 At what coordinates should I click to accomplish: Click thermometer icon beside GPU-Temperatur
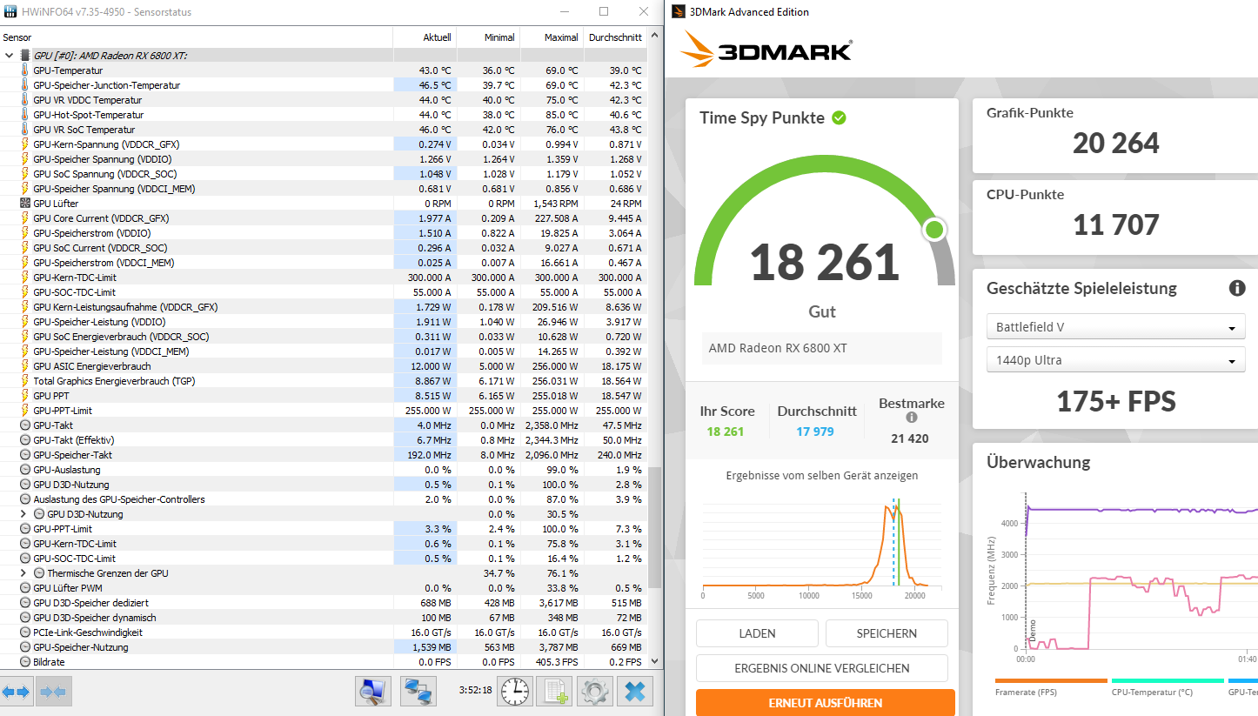point(24,70)
